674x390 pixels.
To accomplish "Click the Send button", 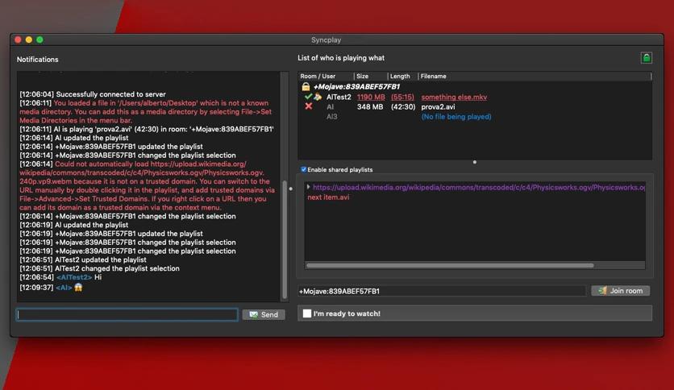I will click(264, 315).
